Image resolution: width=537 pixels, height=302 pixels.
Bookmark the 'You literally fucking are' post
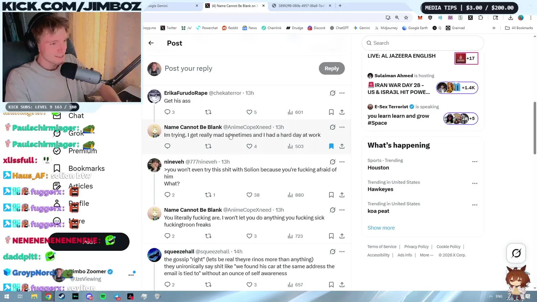click(331, 236)
